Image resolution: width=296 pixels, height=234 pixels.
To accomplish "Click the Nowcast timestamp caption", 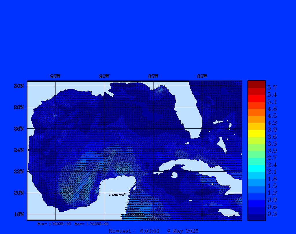I will point(153,231).
